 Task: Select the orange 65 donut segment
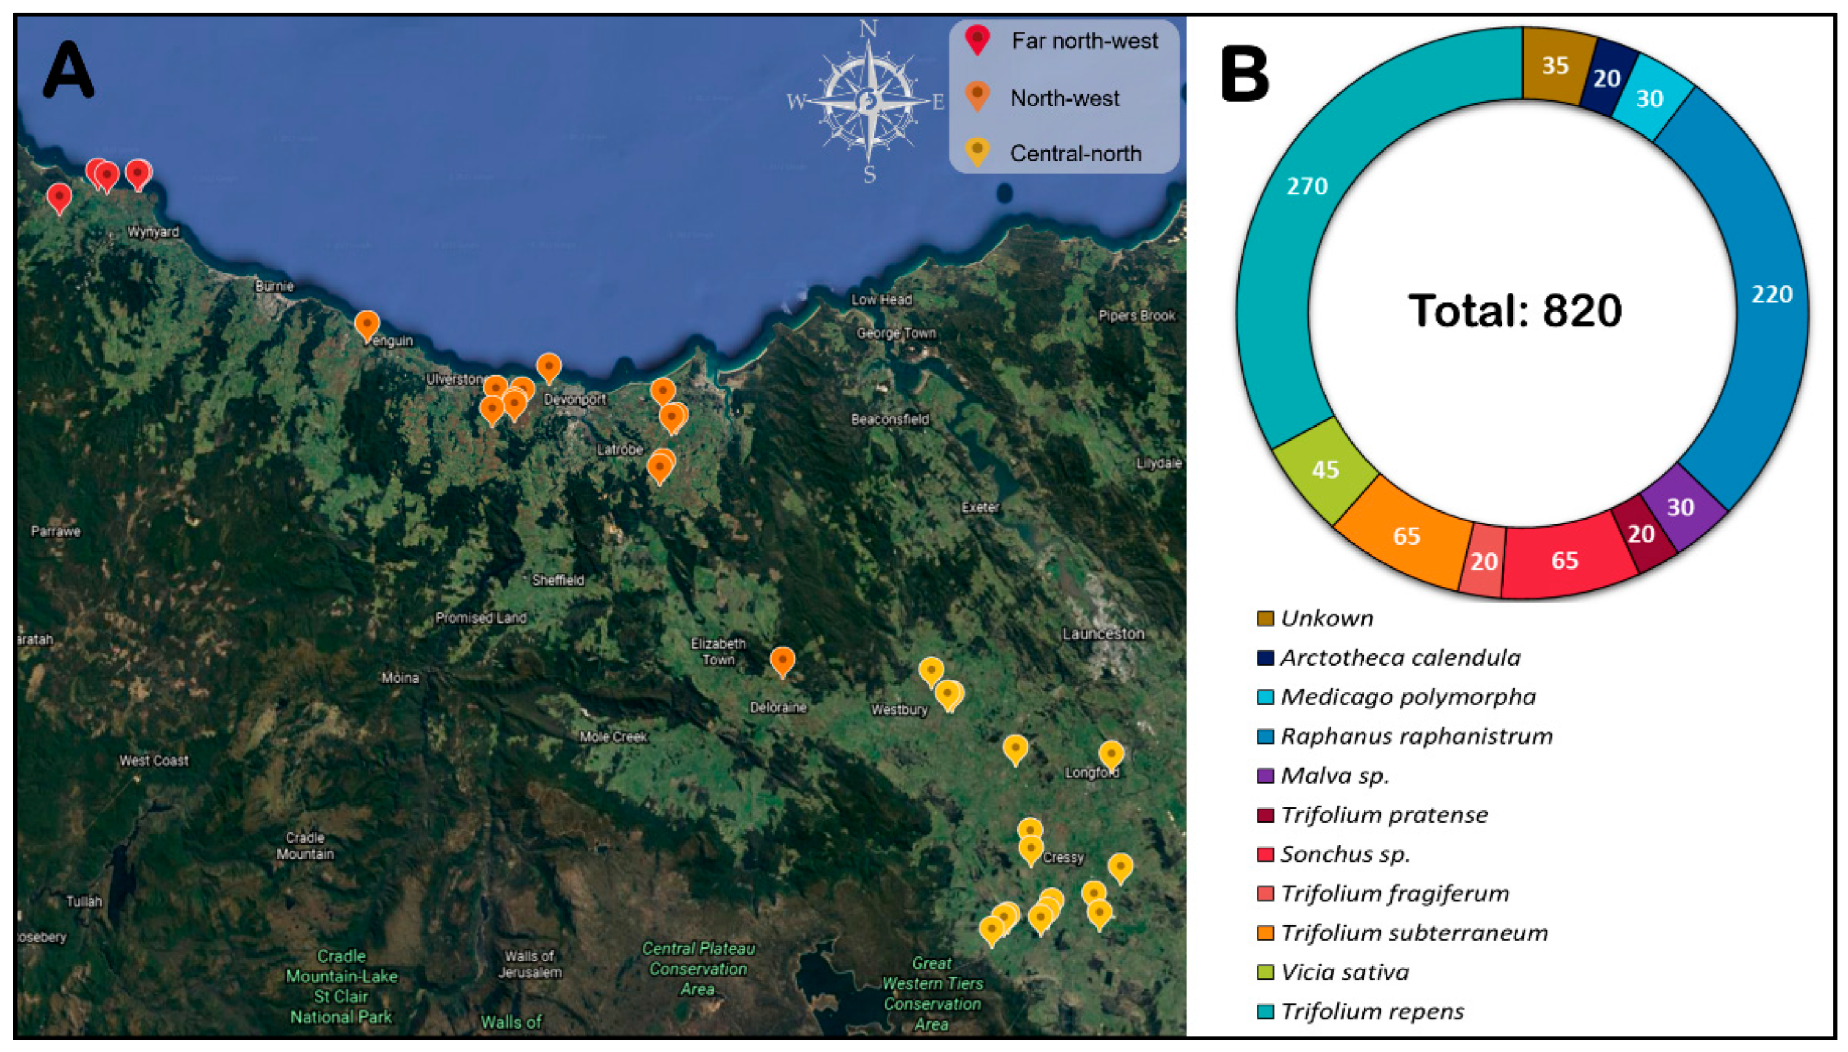pos(1406,536)
